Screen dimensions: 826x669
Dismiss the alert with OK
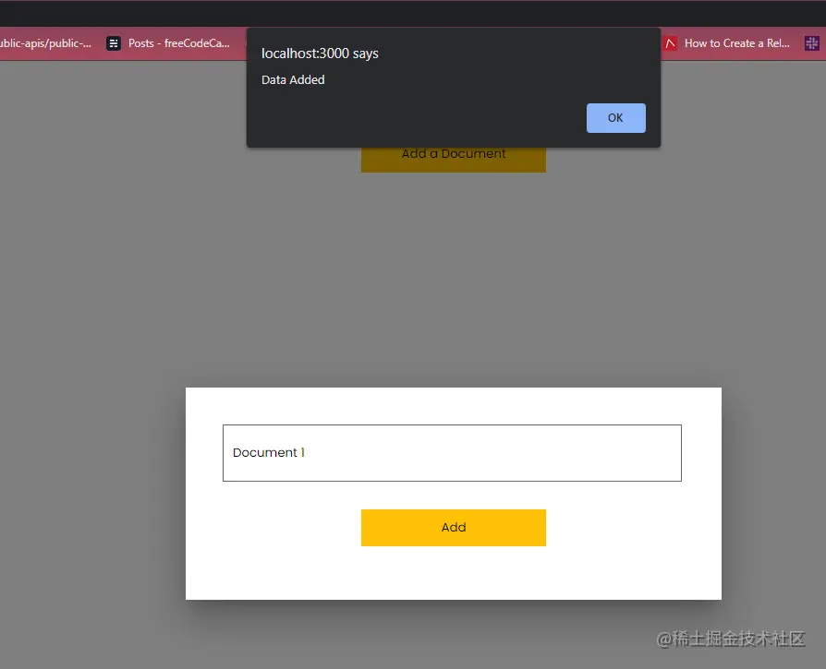(x=615, y=117)
